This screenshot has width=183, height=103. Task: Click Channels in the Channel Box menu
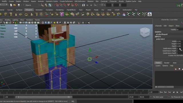click(x=158, y=26)
